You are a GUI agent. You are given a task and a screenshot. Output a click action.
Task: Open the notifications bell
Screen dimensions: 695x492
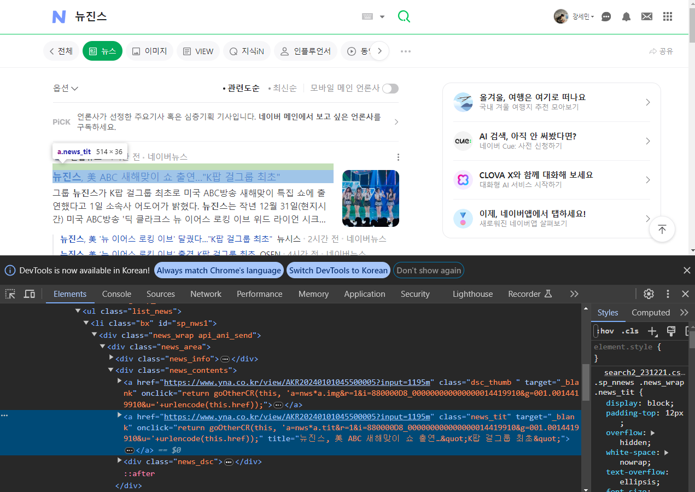(626, 16)
